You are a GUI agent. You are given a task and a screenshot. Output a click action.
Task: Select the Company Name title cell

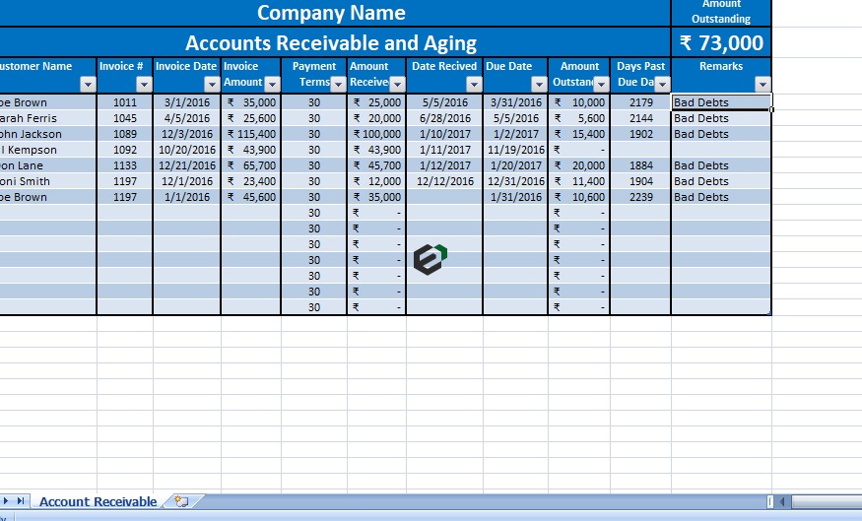331,13
